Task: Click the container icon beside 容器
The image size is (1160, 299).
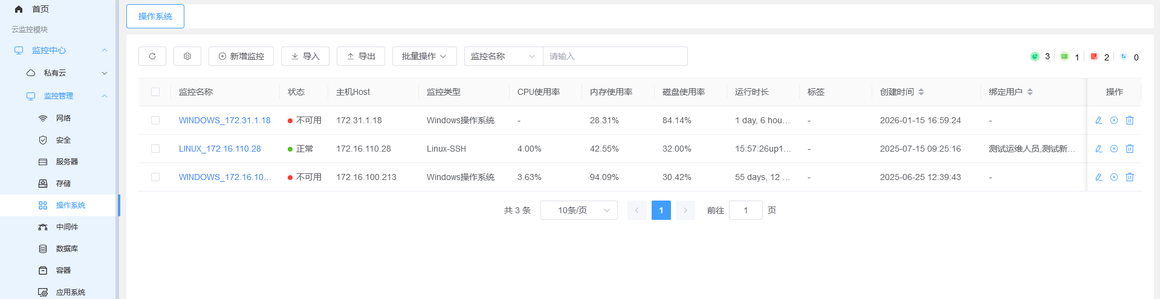Action: pos(43,271)
